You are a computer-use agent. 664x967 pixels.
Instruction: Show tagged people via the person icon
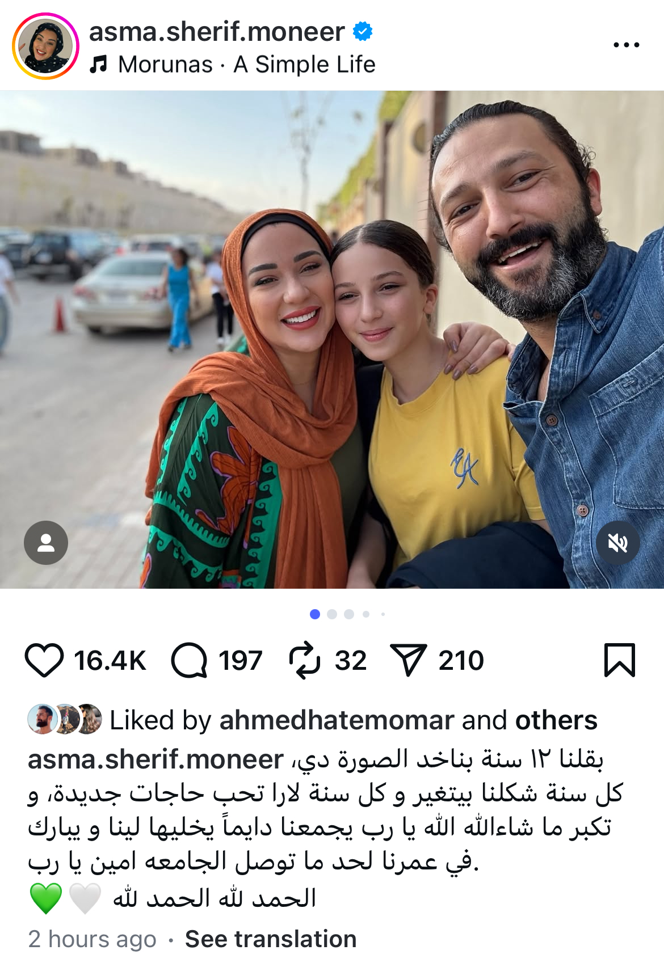pos(46,543)
